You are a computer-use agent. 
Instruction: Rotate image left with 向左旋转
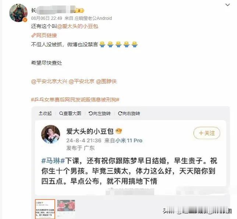pos(100,113)
